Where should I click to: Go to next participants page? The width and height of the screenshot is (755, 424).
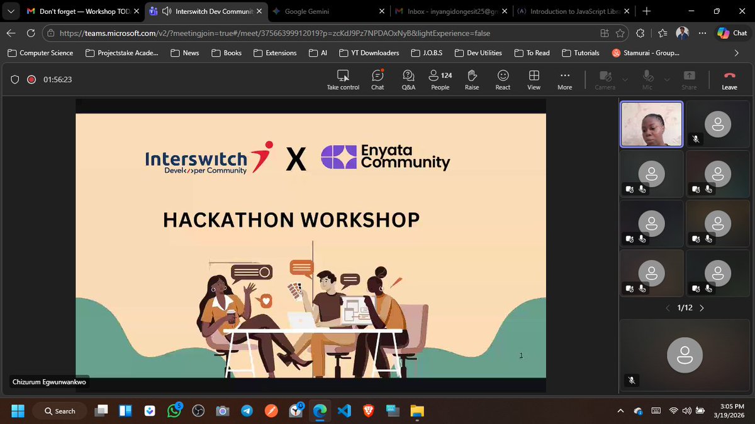(x=702, y=308)
